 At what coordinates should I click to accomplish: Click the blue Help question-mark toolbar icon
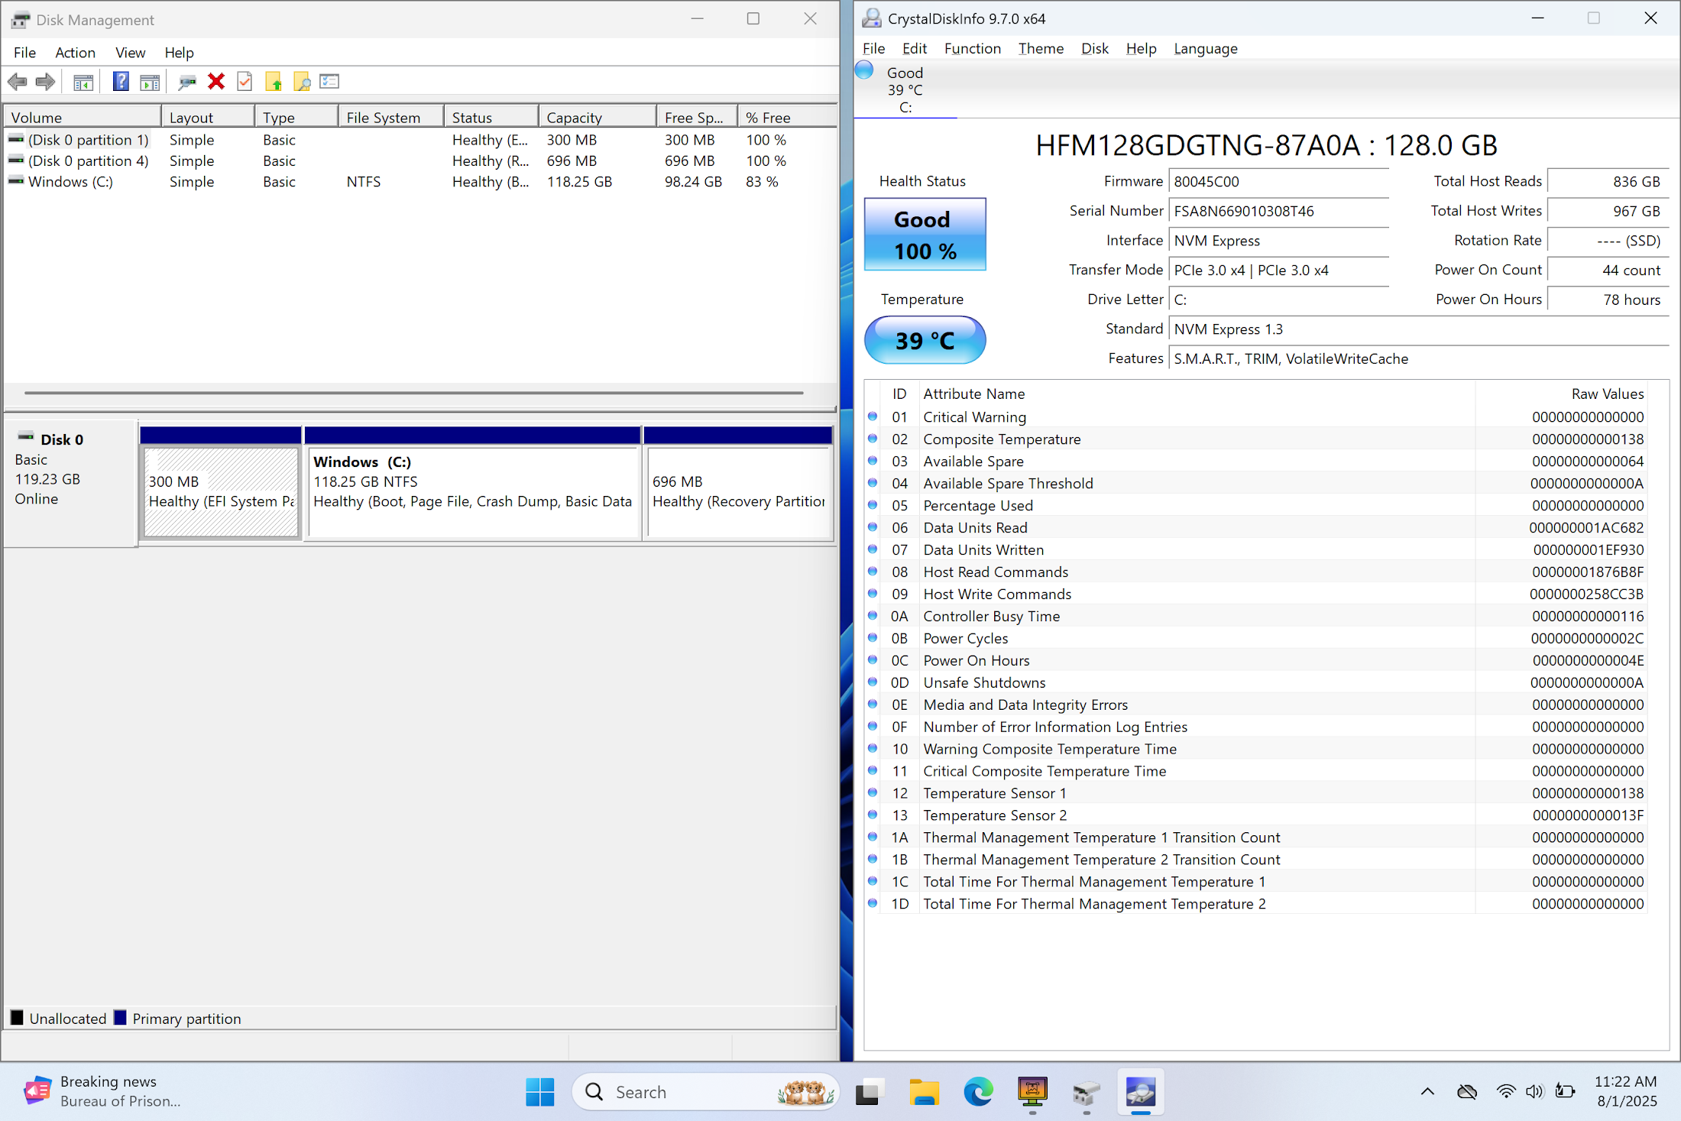pyautogui.click(x=120, y=81)
